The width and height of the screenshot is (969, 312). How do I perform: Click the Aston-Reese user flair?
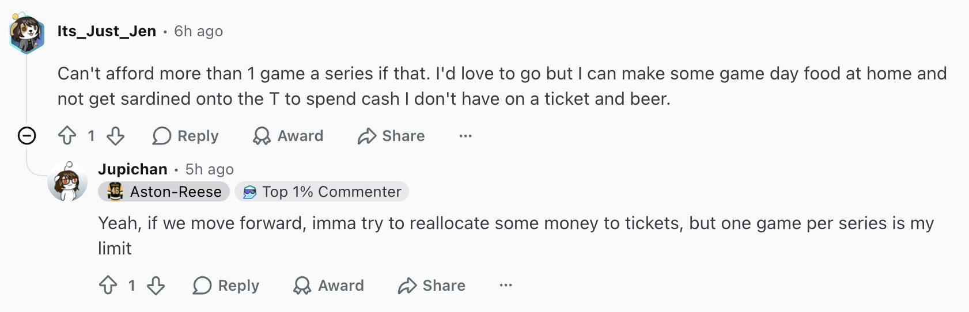[164, 192]
